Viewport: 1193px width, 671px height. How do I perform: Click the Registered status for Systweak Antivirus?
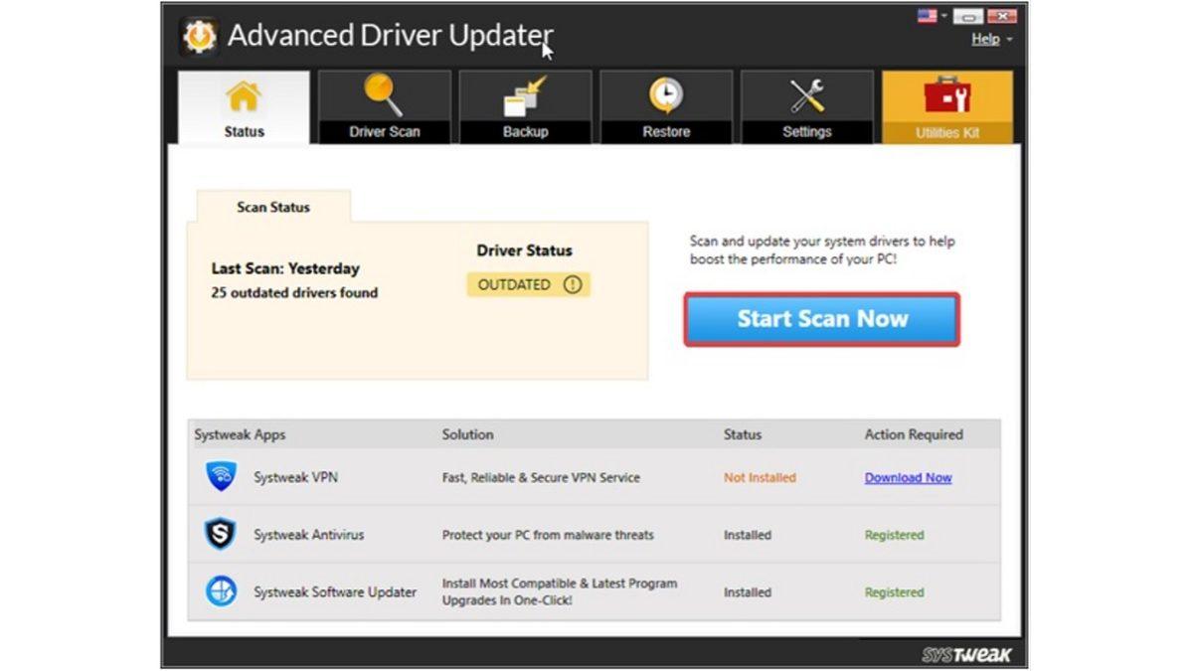point(894,535)
